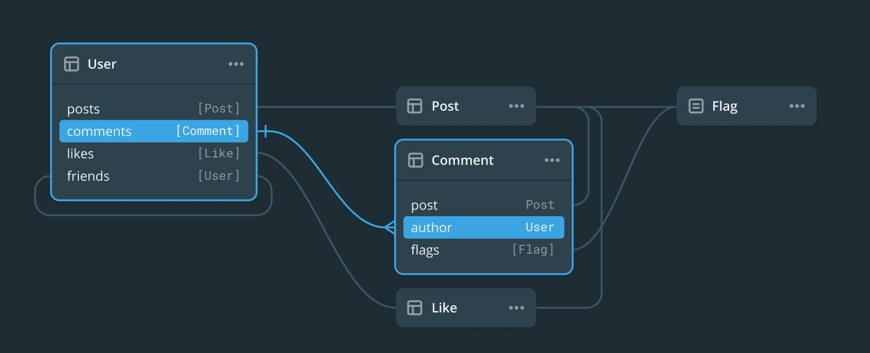Click the Like model table icon
The image size is (870, 353).
pos(414,308)
